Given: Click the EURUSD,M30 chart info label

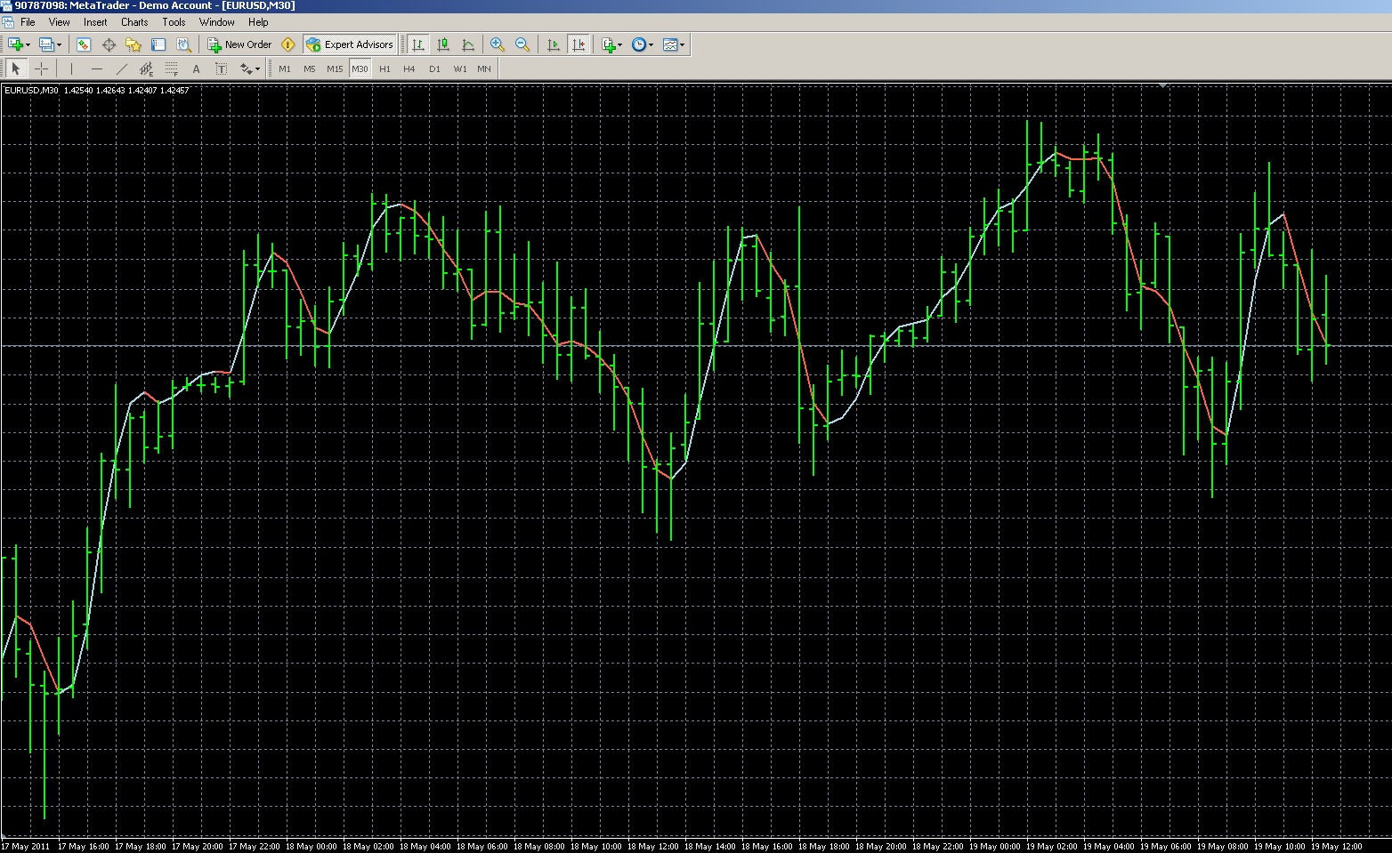Looking at the screenshot, I should 96,90.
